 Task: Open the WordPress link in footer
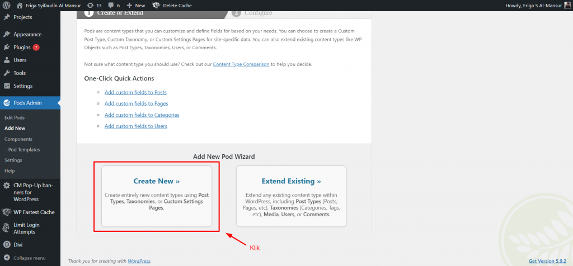(x=139, y=262)
